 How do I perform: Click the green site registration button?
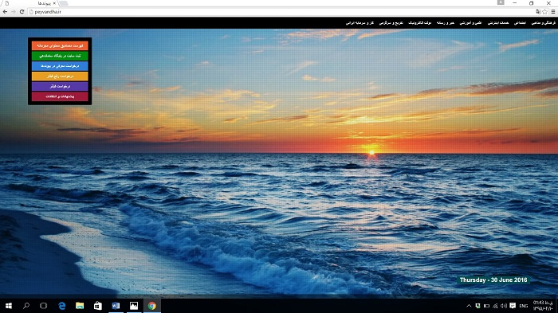(x=60, y=56)
